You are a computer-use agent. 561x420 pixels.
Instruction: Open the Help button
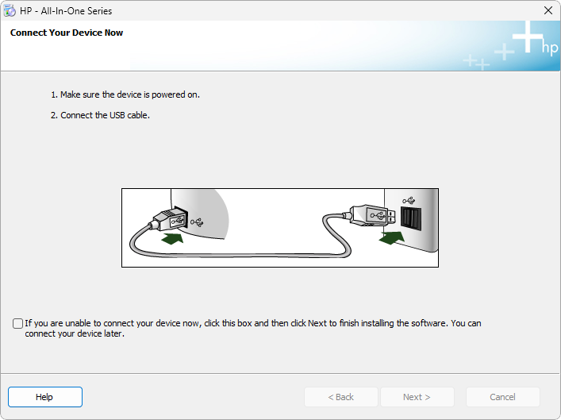click(x=45, y=397)
